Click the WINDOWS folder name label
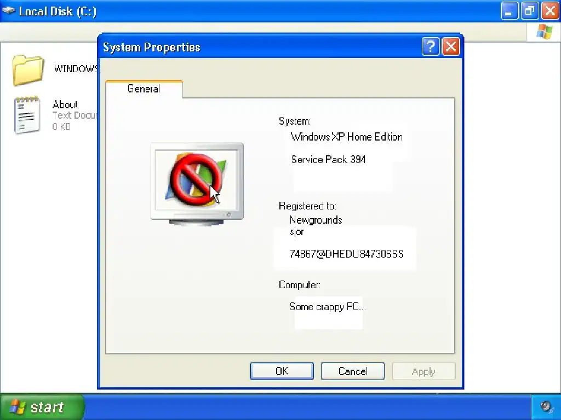The width and height of the screenshot is (561, 420). pyautogui.click(x=76, y=68)
